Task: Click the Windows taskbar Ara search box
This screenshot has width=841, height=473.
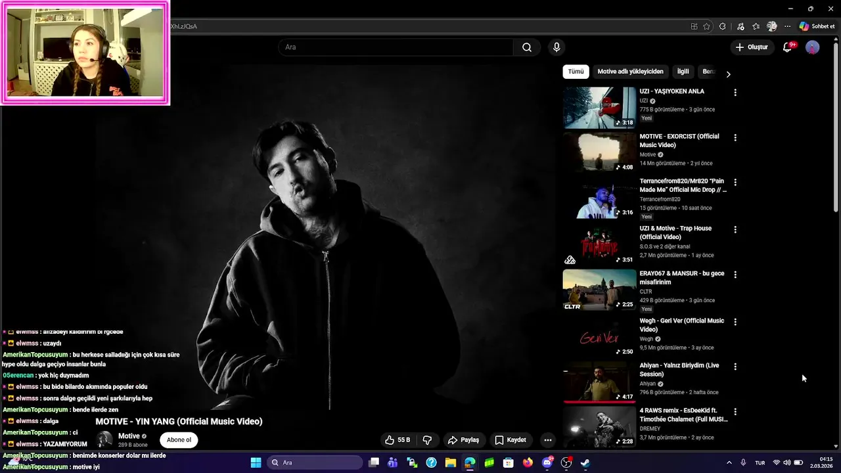Action: [315, 462]
